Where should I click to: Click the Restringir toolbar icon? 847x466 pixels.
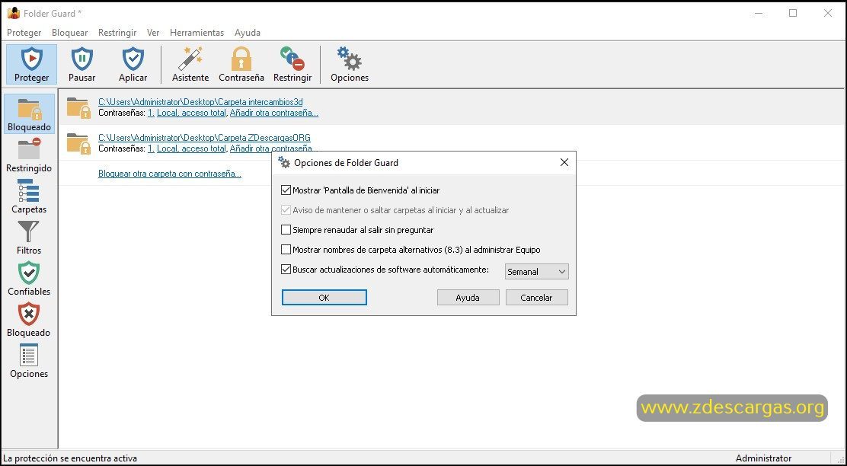pos(292,64)
